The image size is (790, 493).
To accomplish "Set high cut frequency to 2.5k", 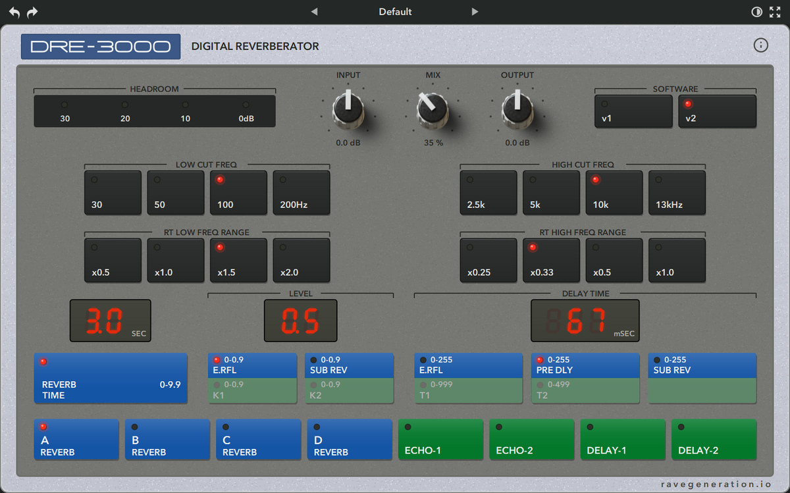I will [x=488, y=192].
